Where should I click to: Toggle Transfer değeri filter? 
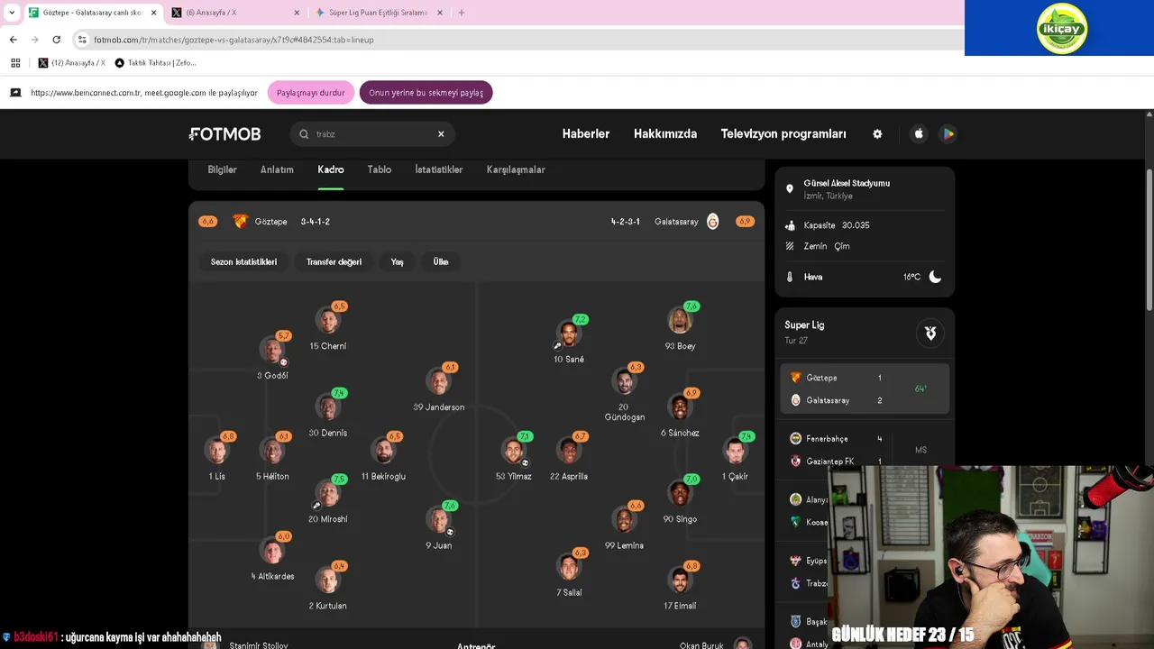(x=334, y=261)
